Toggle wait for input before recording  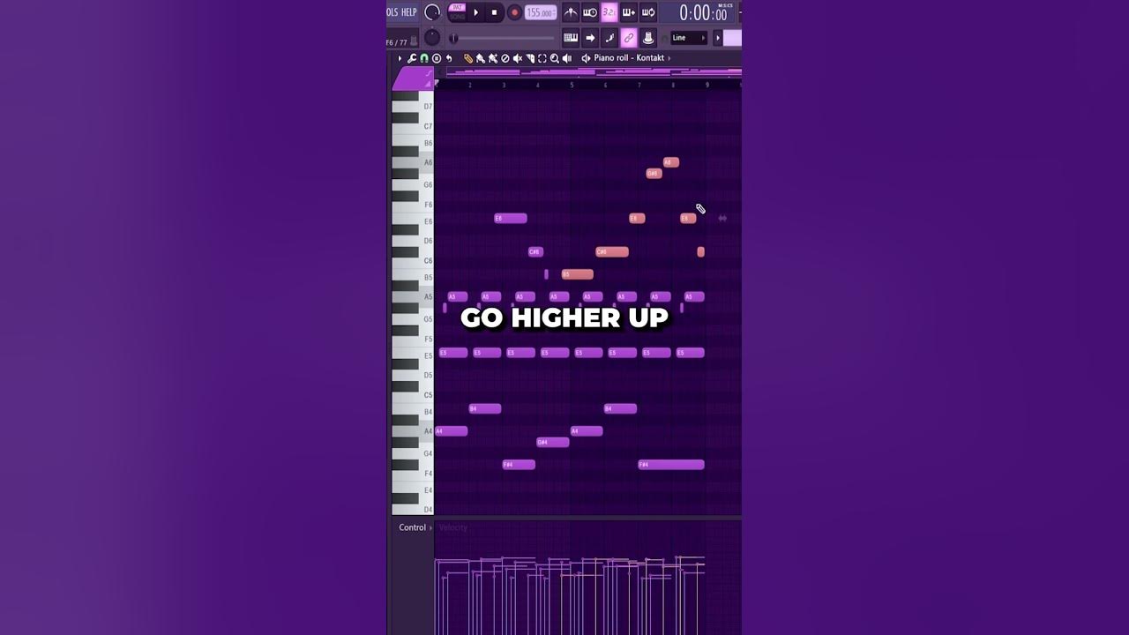point(590,12)
